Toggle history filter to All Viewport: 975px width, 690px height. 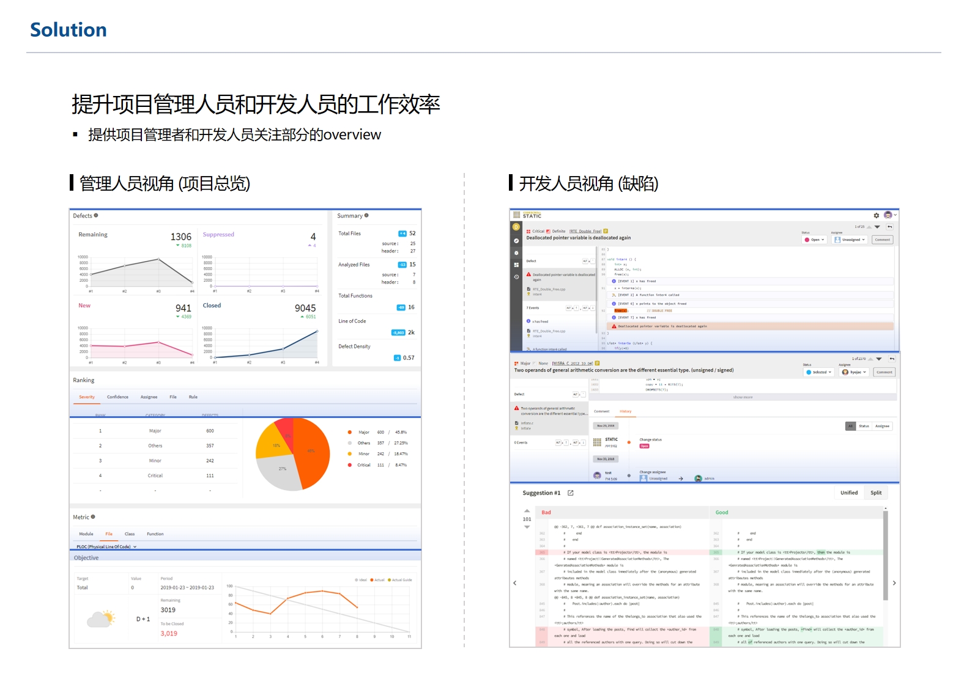(x=850, y=426)
